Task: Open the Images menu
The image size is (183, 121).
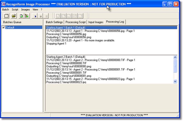Action: point(26,10)
